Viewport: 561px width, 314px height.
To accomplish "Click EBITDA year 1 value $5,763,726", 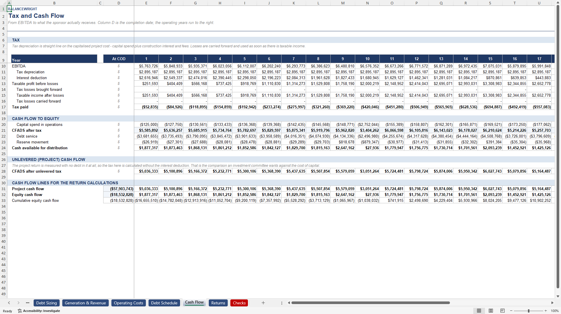I will click(146, 66).
